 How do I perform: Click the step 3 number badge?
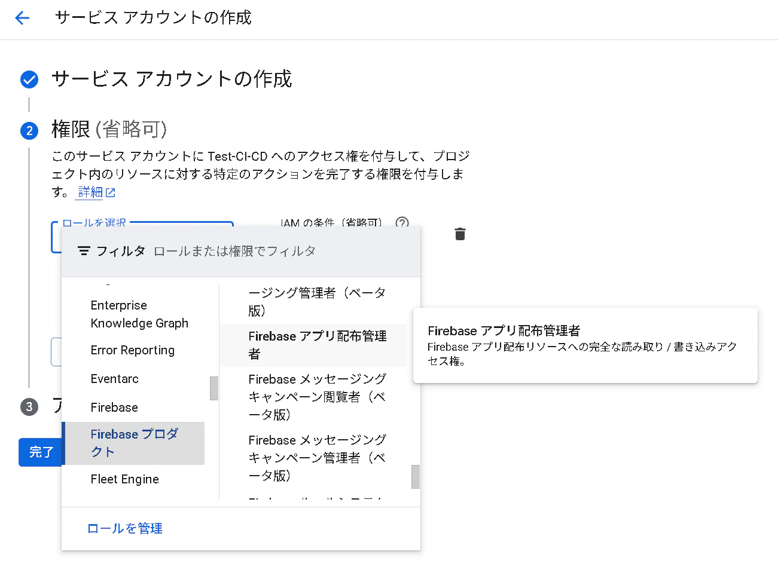coord(29,407)
